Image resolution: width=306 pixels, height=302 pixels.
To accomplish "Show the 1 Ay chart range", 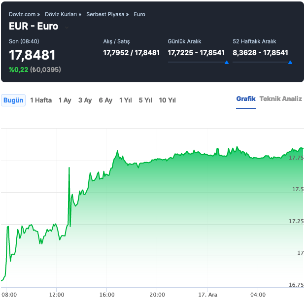I will pos(65,100).
